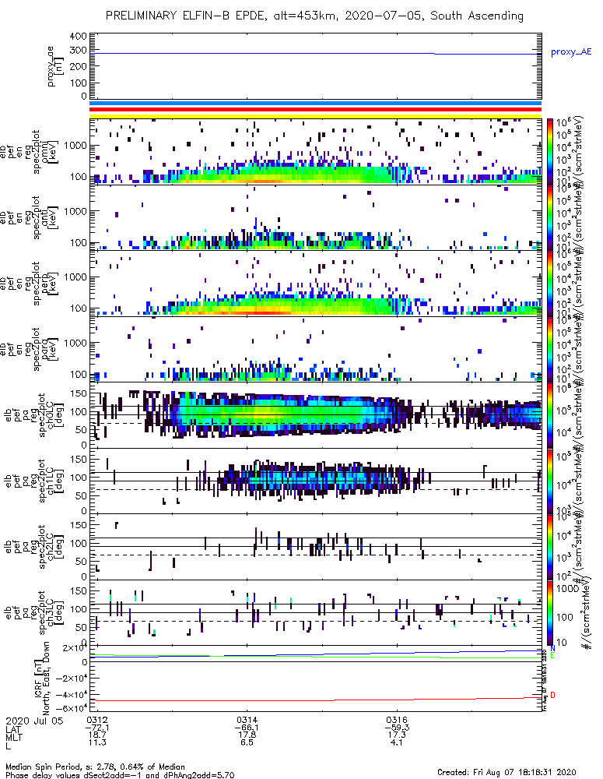Click the "LAT" row label
The width and height of the screenshot is (603, 779).
pyautogui.click(x=13, y=728)
